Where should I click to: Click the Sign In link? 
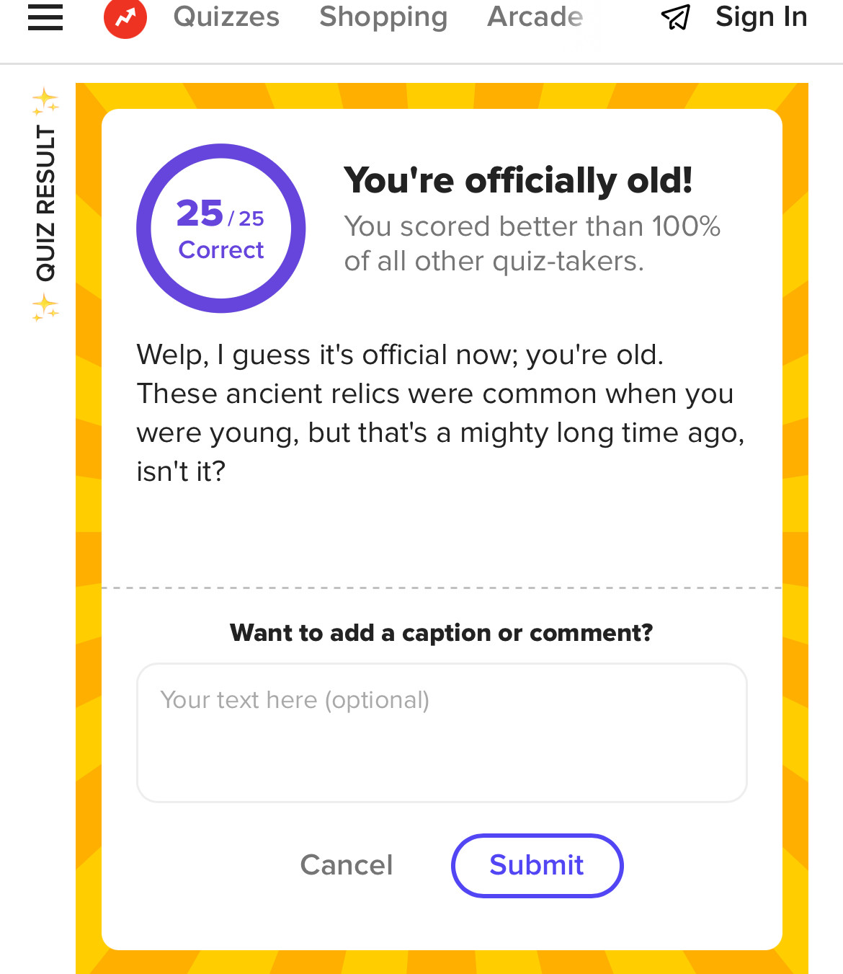[762, 17]
